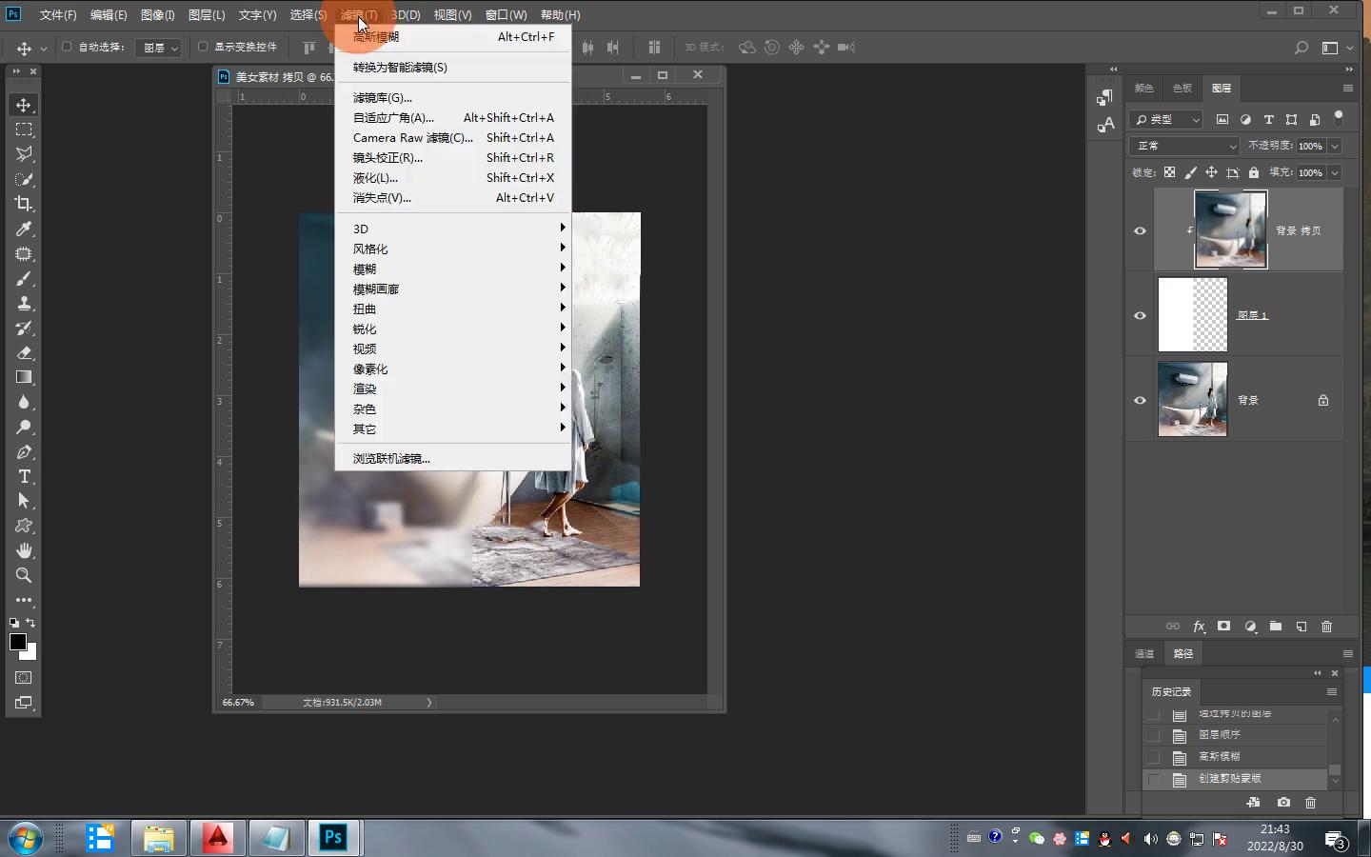Select the Eyedropper tool
The height and width of the screenshot is (857, 1371).
click(x=24, y=229)
